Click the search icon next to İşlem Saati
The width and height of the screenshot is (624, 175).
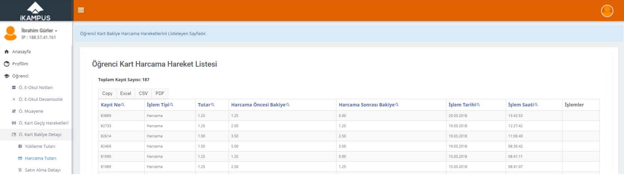tap(536, 105)
